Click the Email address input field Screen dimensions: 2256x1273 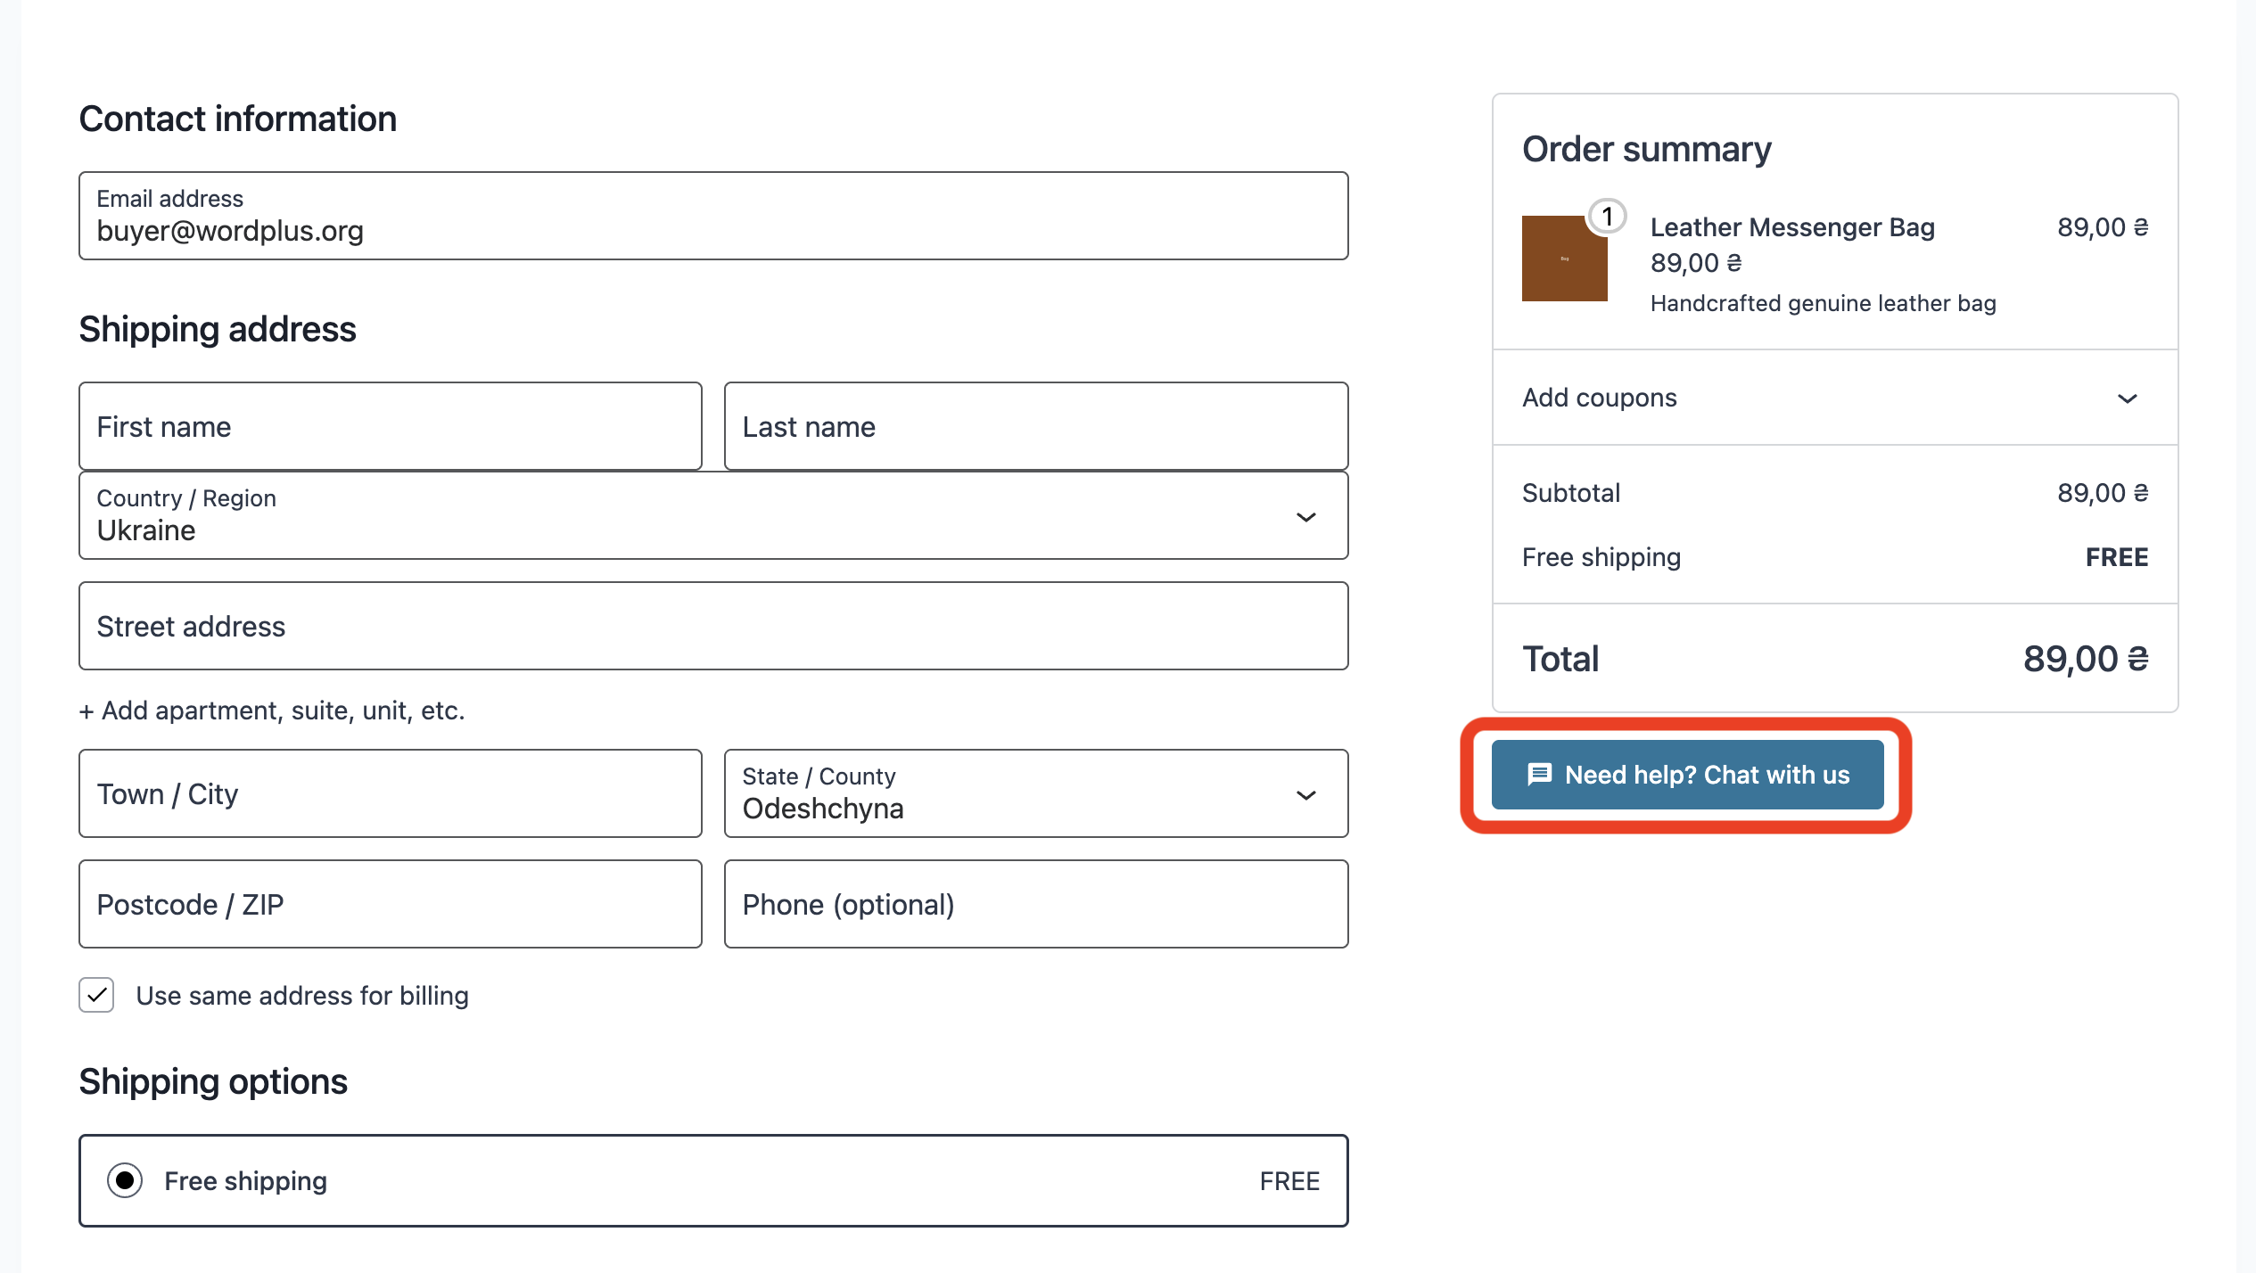[x=712, y=215]
